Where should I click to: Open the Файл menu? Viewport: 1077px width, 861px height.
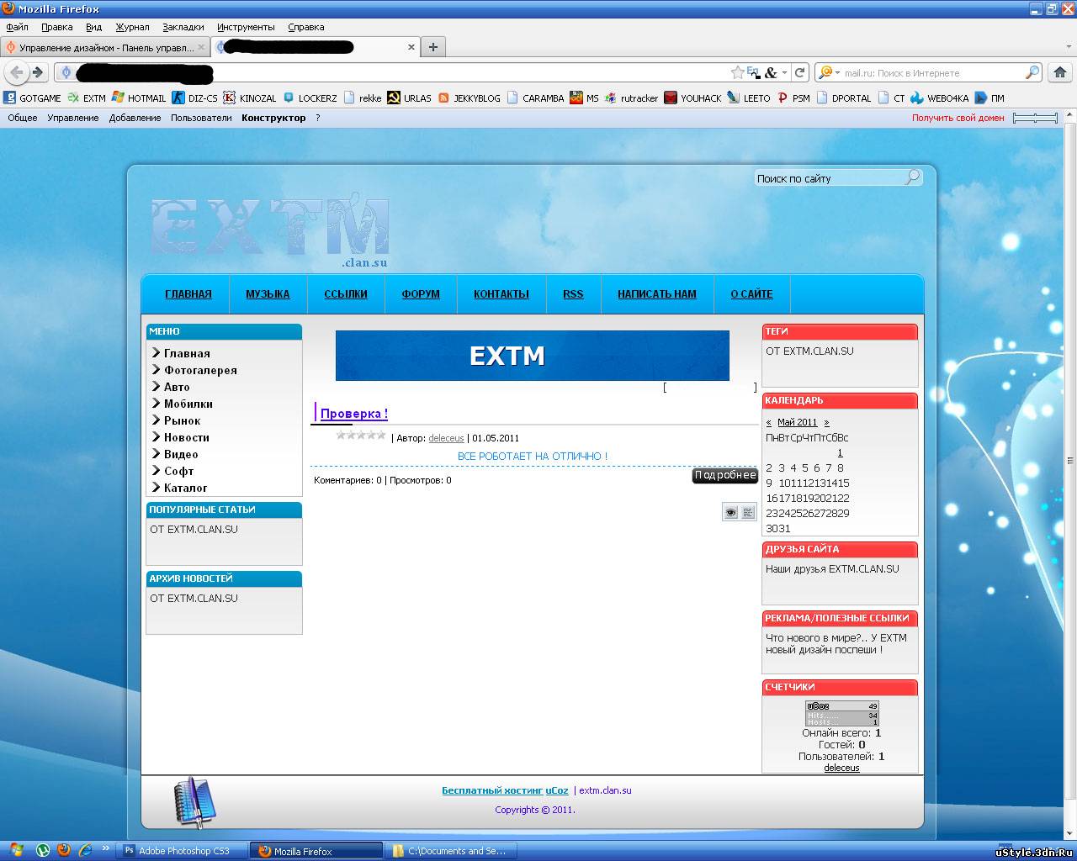[x=17, y=27]
